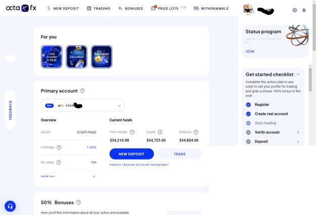Click help icon next to No swap
316x215 pixels.
(x=59, y=162)
